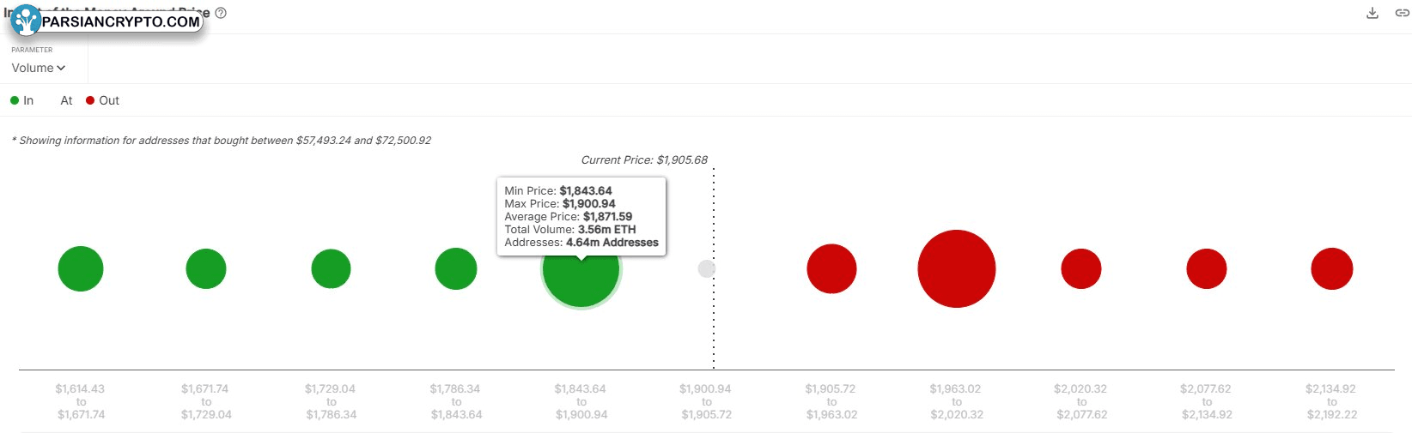Click the largest red $1,963.02–$2,020.32 bubble
The image size is (1412, 433).
[956, 268]
